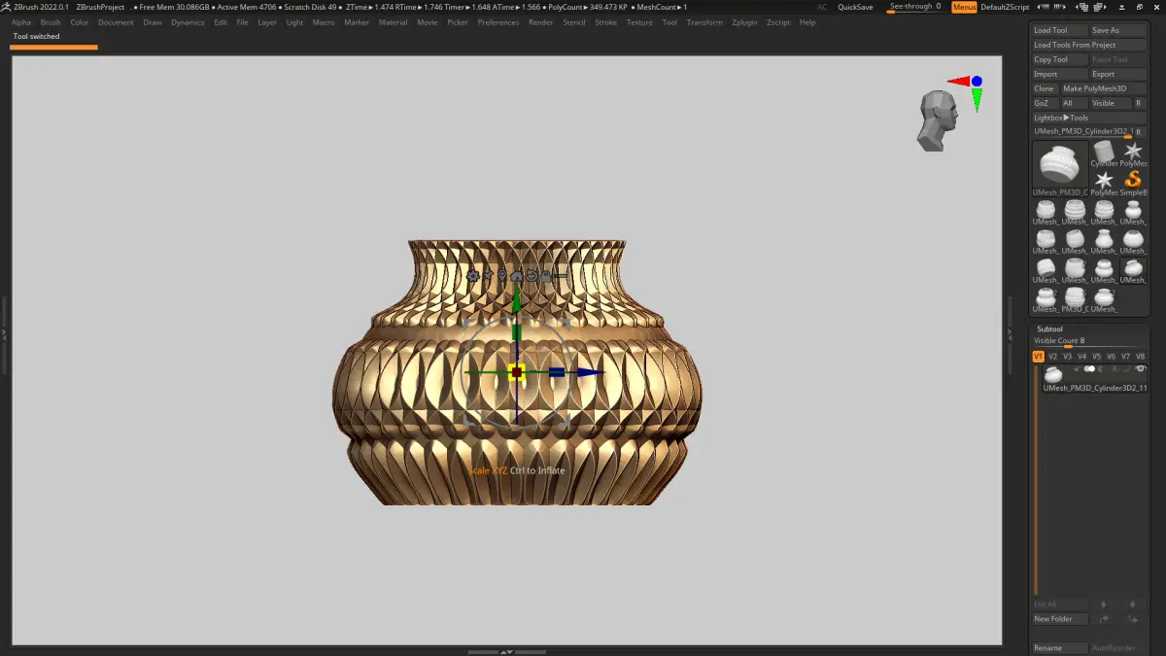The height and width of the screenshot is (656, 1166).
Task: Toggle the AC button in the top bar
Action: coord(822,7)
